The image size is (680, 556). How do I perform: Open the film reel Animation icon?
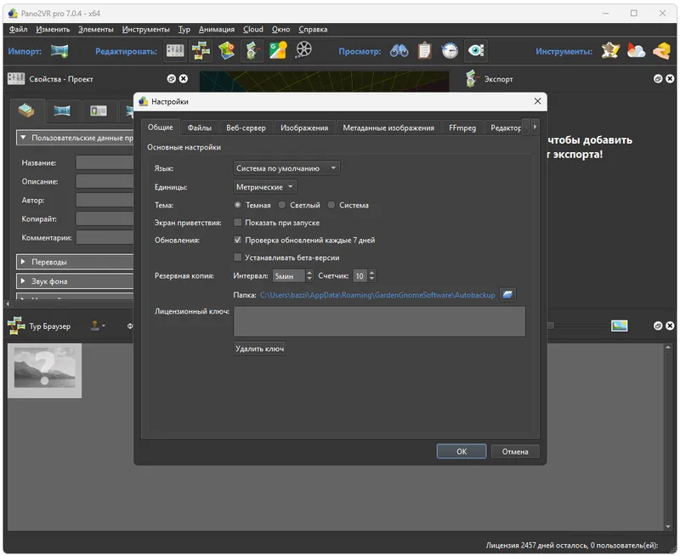point(303,50)
